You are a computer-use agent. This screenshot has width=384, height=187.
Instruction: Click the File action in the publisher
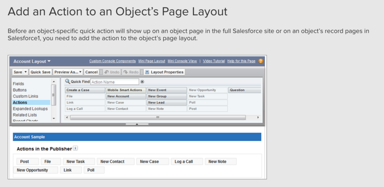(x=51, y=161)
